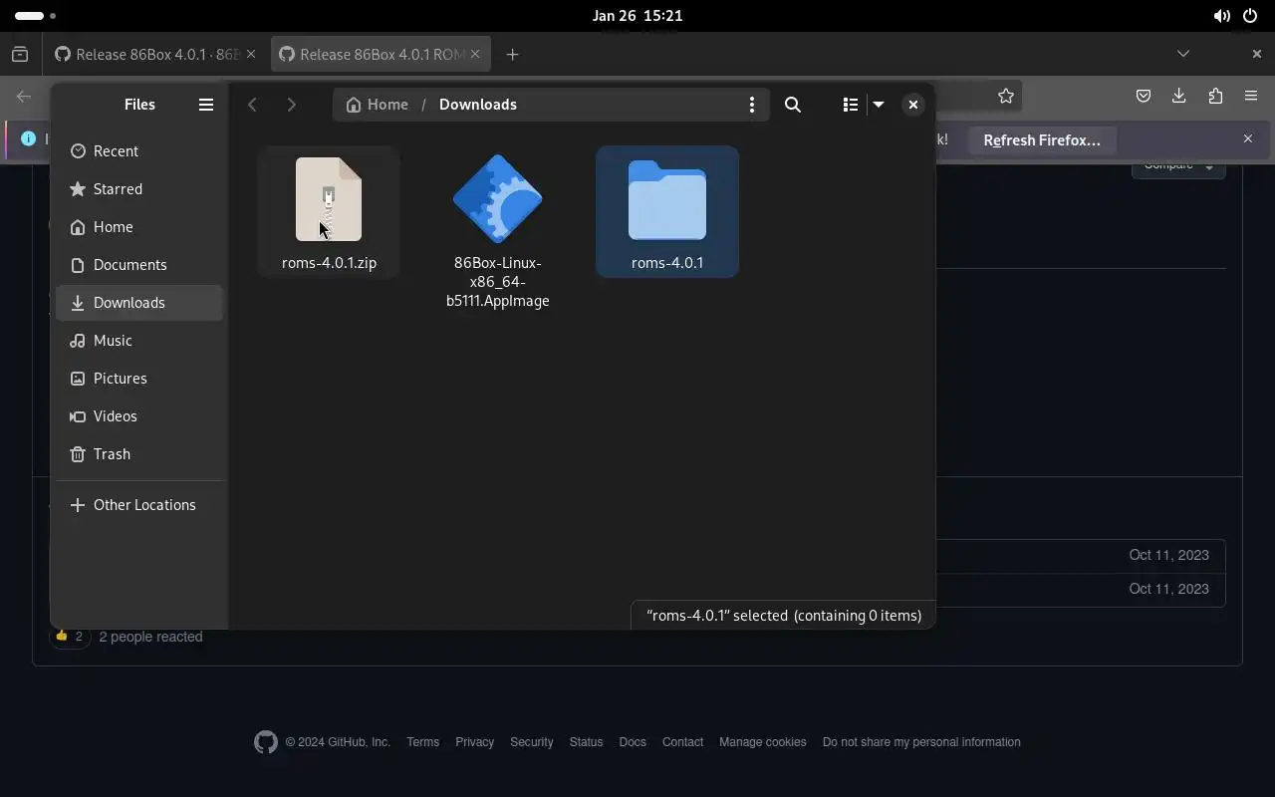Close the Firefox window
1275x797 pixels.
coord(1257,54)
